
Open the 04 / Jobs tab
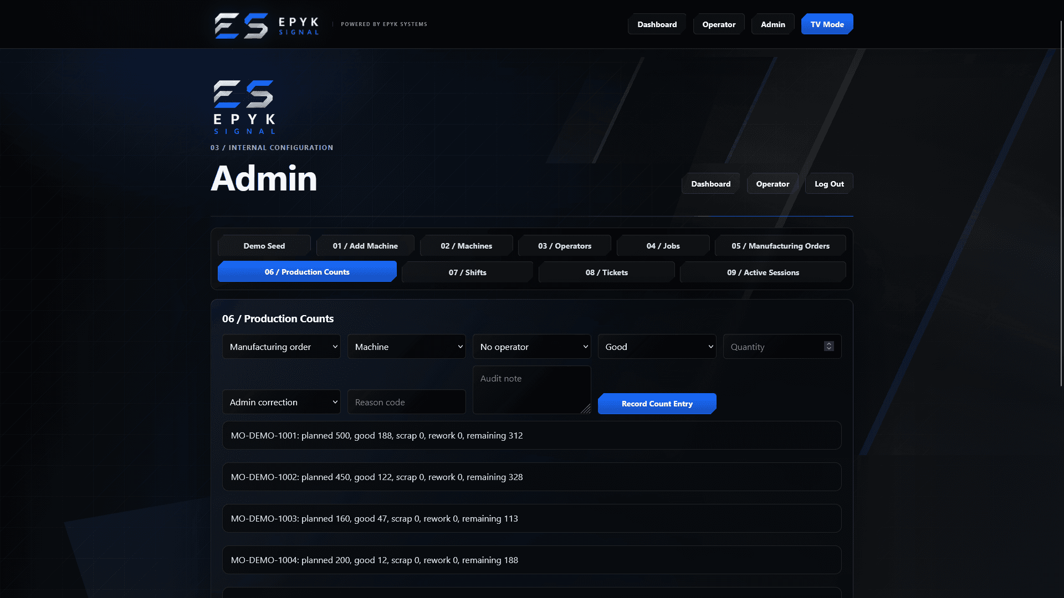tap(663, 246)
